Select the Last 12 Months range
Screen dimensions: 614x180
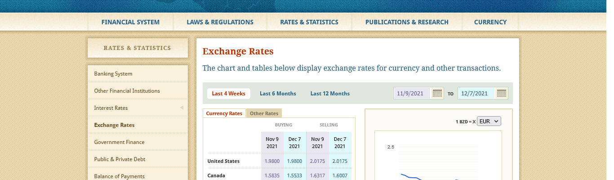[x=330, y=94]
